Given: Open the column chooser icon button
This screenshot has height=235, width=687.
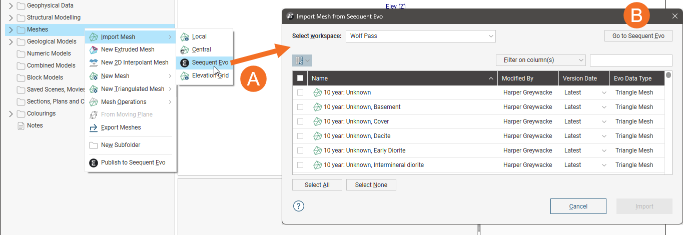Looking at the screenshot, I should [302, 60].
